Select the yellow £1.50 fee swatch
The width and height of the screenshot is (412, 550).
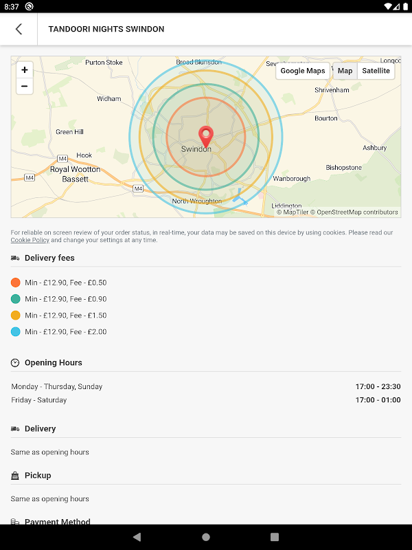(15, 316)
